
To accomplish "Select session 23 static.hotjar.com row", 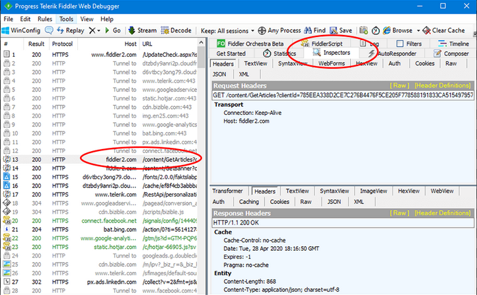I will click(100, 247).
